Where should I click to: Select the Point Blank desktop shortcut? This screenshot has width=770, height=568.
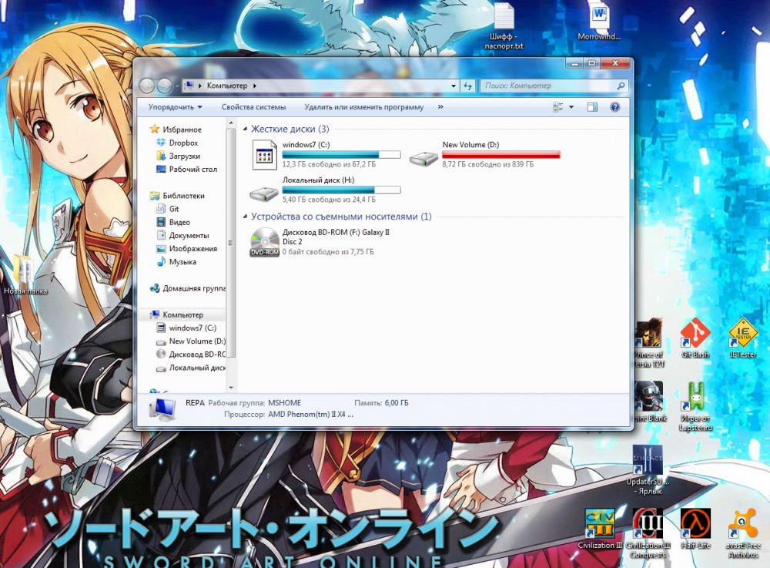[x=648, y=402]
